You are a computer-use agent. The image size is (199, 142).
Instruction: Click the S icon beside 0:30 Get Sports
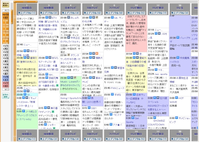pyautogui.click(x=133, y=118)
